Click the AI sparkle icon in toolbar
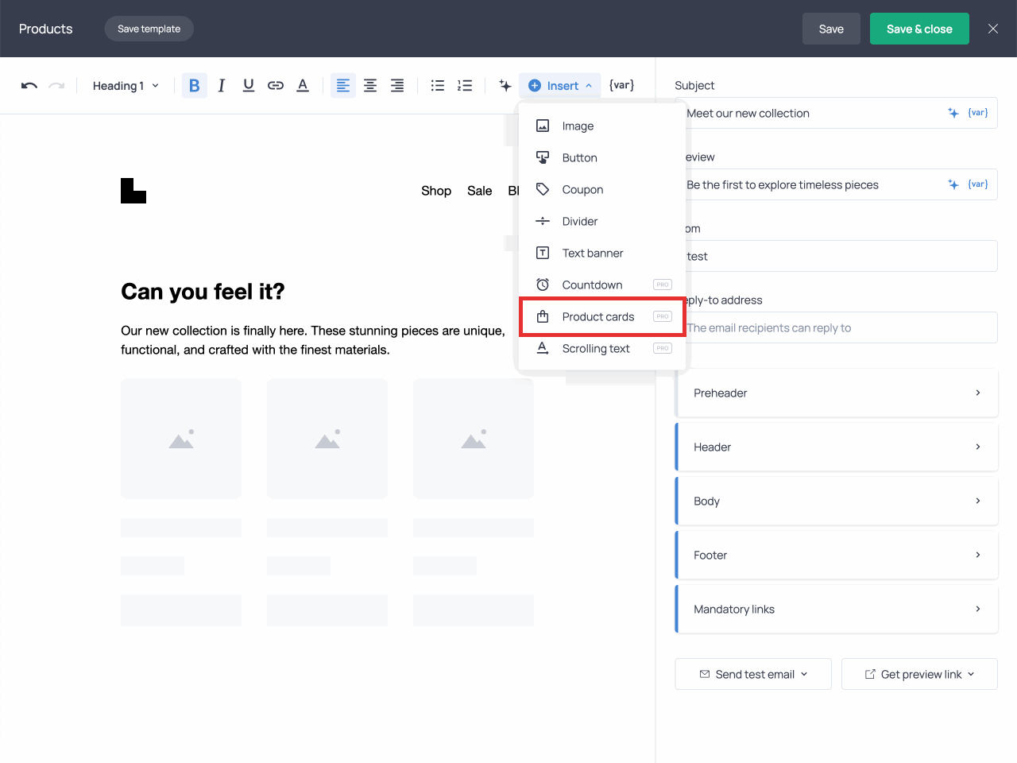Image resolution: width=1017 pixels, height=763 pixels. tap(505, 86)
